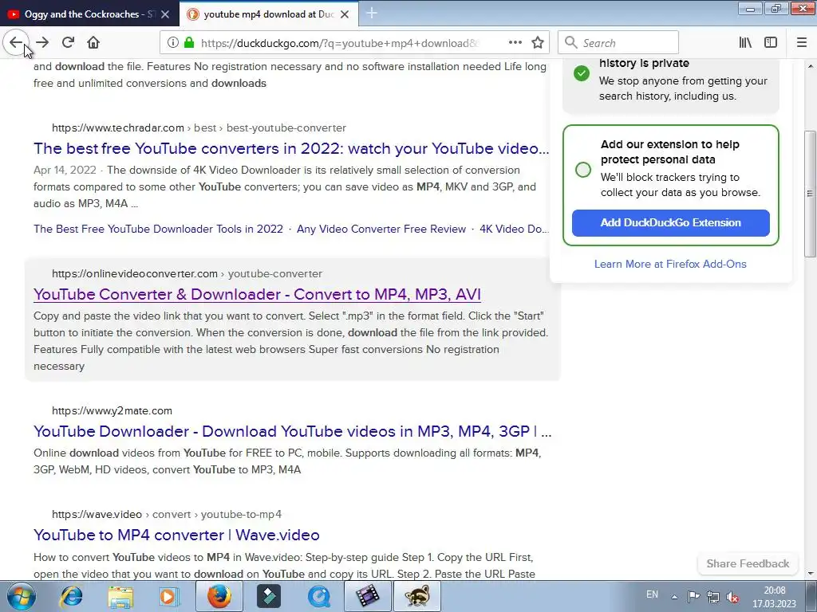The height and width of the screenshot is (612, 817).
Task: Click the muted volume tray icon
Action: [x=732, y=597]
